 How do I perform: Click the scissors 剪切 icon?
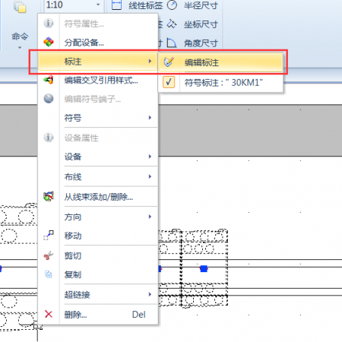(x=49, y=255)
